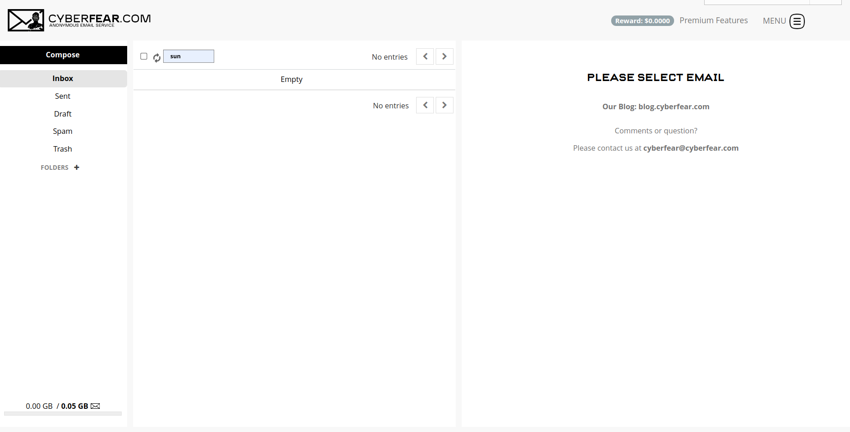850x432 pixels.
Task: Click the FOLDERS label
Action: [x=55, y=168]
